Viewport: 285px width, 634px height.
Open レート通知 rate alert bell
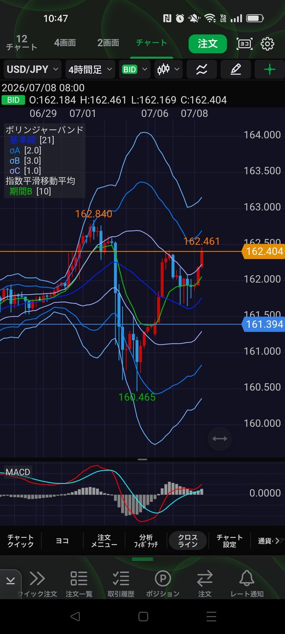point(246,583)
